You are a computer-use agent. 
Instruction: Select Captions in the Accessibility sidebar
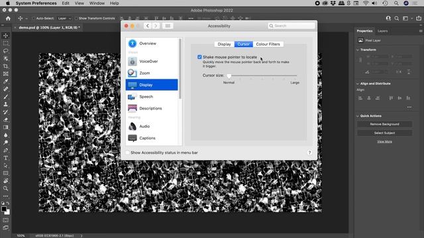pyautogui.click(x=152, y=138)
